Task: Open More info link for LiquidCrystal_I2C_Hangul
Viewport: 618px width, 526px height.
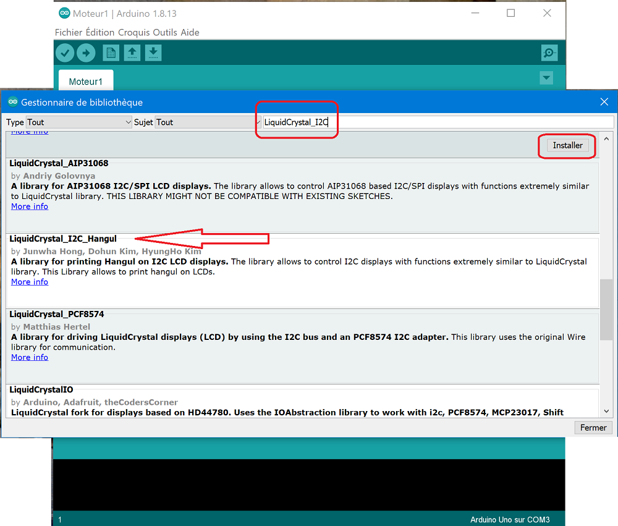Action: pyautogui.click(x=30, y=282)
